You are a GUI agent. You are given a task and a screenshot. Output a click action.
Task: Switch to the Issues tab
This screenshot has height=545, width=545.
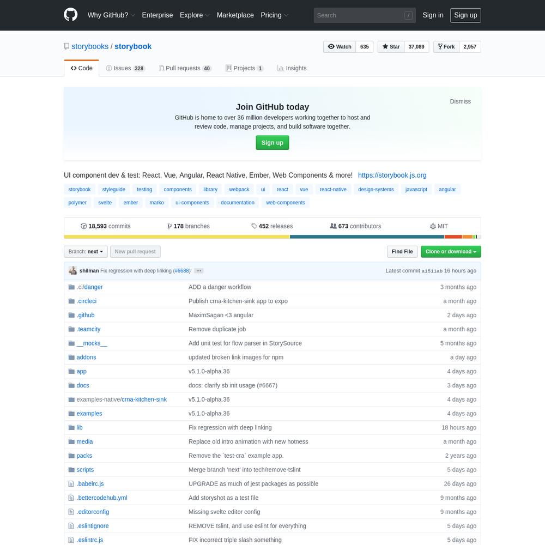pyautogui.click(x=125, y=68)
